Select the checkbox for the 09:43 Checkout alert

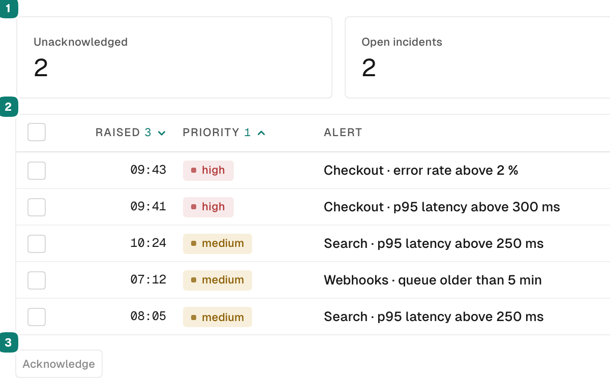(x=37, y=171)
